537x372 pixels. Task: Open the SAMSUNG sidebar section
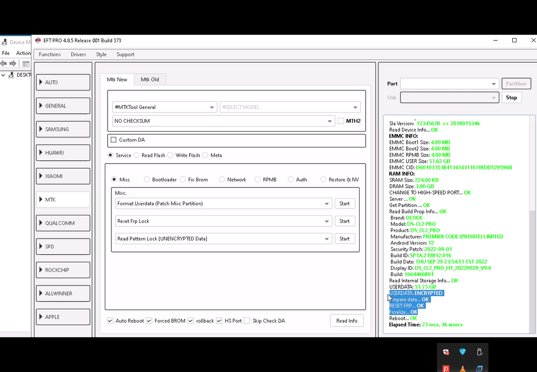pyautogui.click(x=63, y=129)
